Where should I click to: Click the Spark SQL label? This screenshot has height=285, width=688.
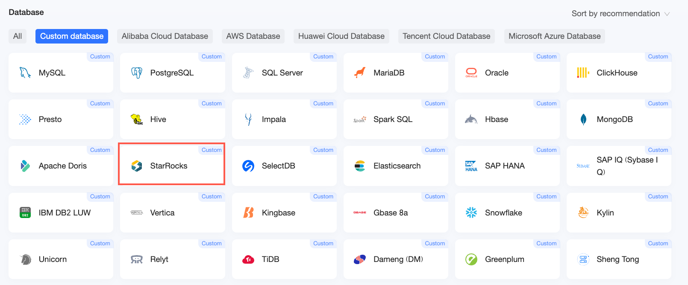393,119
